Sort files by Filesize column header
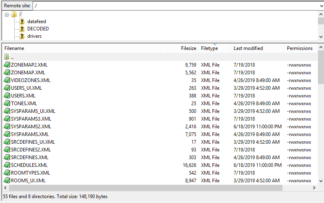 (188, 48)
